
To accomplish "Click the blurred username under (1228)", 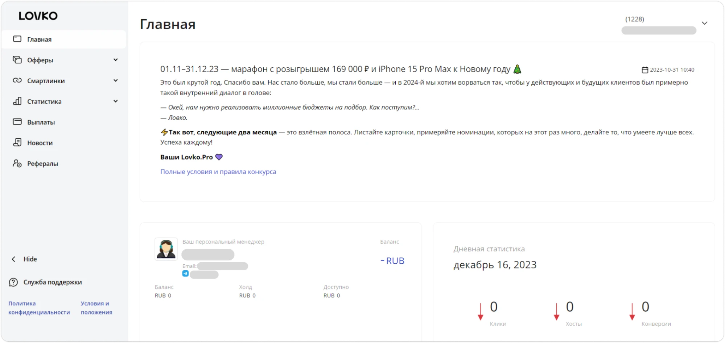I will [659, 30].
